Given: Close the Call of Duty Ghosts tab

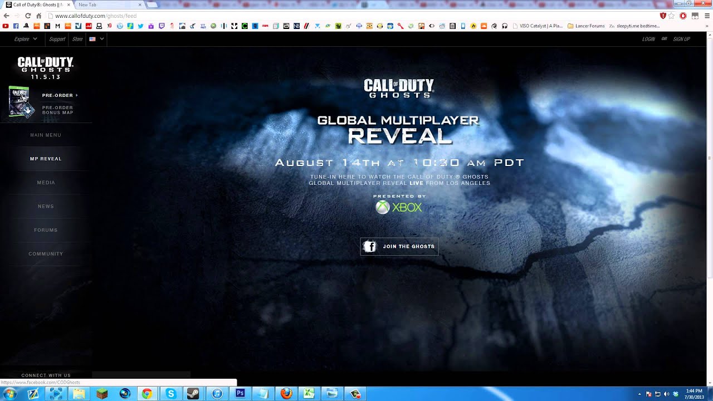Looking at the screenshot, I should coord(69,4).
